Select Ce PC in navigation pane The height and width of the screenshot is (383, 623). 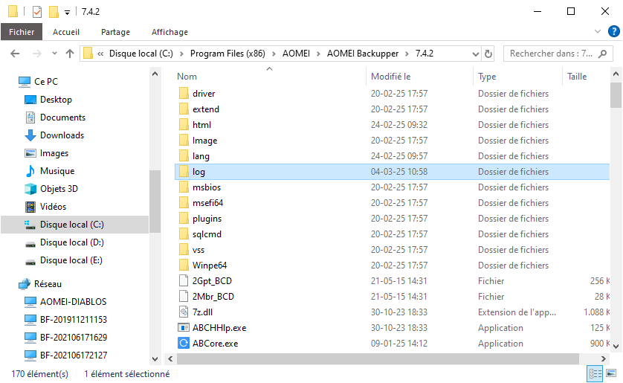(x=45, y=82)
